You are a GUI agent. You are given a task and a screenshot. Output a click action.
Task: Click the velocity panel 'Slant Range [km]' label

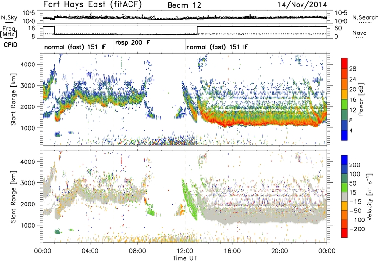13,196
